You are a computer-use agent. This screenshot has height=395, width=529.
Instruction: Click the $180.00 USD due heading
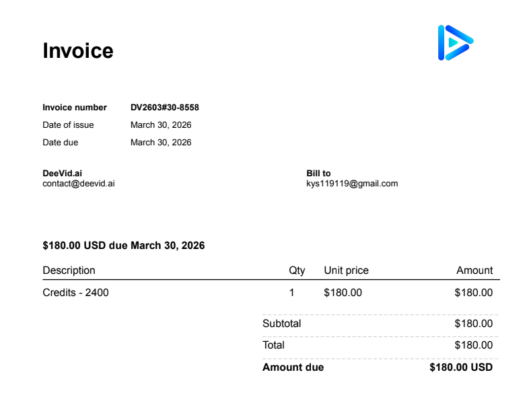(123, 246)
